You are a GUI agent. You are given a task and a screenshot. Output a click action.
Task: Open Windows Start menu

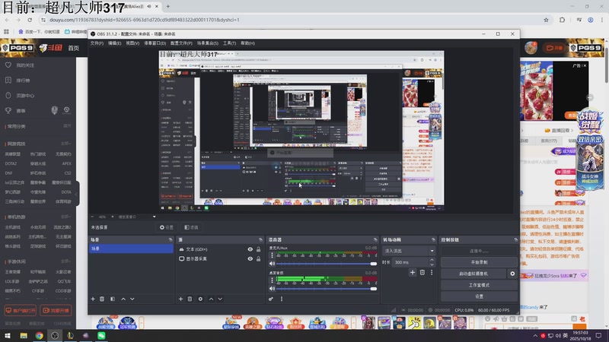coord(8,336)
